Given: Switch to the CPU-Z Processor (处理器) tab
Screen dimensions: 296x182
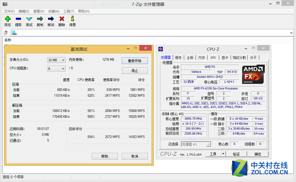Looking at the screenshot, I should (x=166, y=58).
